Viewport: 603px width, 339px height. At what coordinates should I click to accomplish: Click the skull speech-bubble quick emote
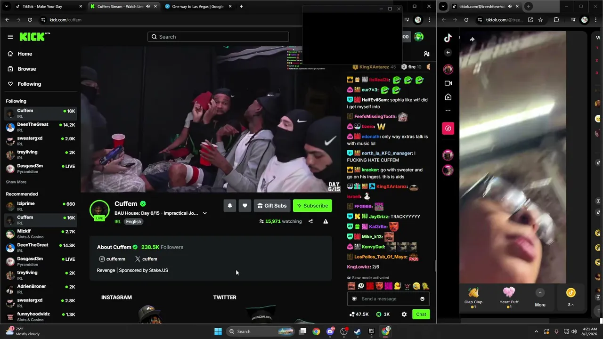pyautogui.click(x=361, y=286)
